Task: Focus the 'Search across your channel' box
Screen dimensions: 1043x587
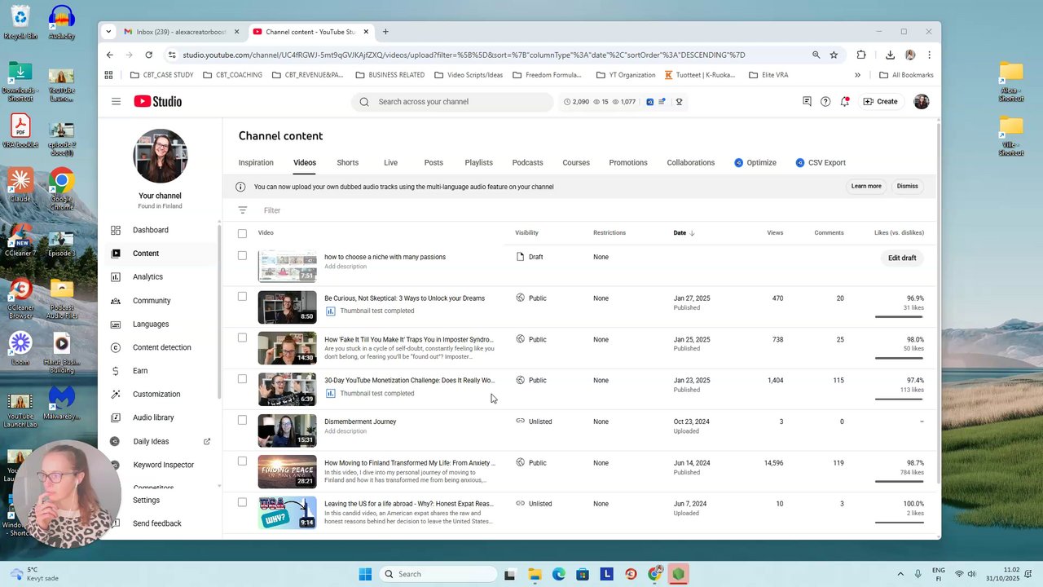Action: (453, 102)
